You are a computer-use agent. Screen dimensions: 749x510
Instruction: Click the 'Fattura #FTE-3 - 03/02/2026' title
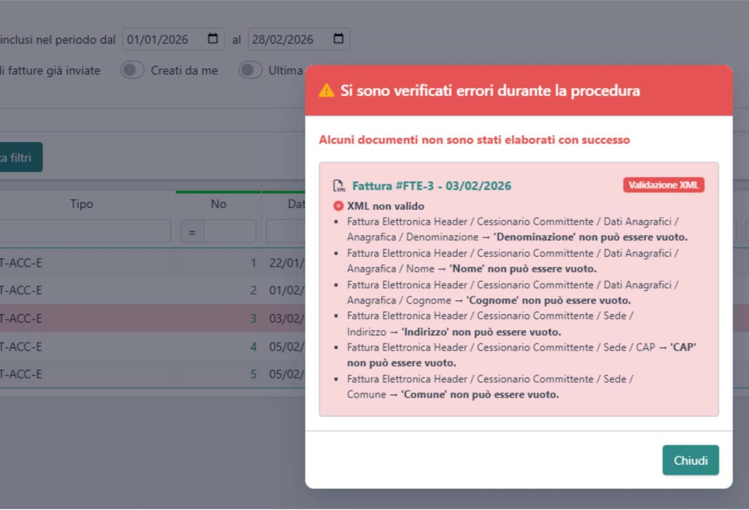(432, 186)
